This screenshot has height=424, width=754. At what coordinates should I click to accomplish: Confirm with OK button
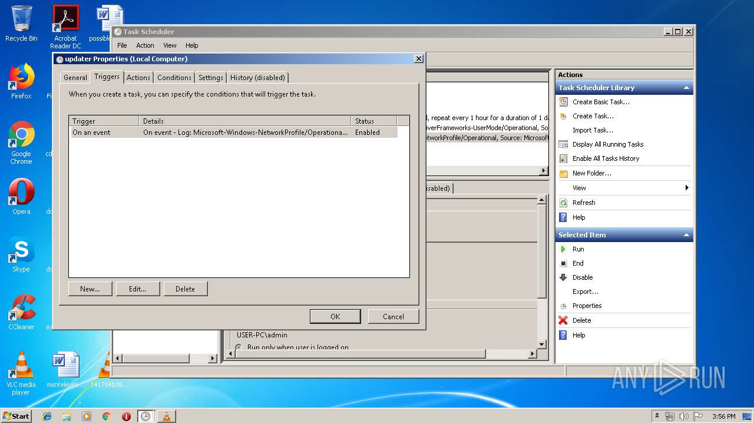coord(335,317)
